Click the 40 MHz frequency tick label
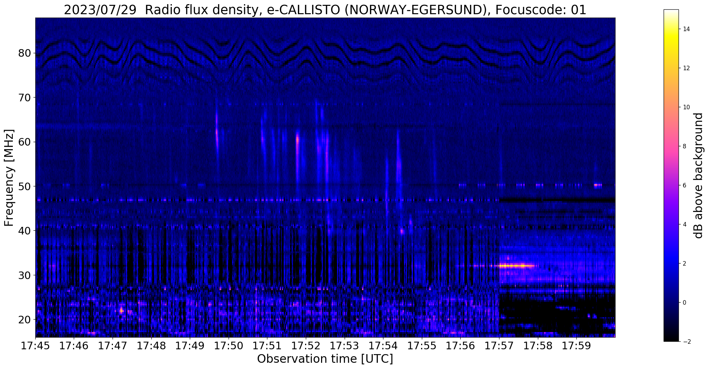Screen dimensions: 709x369 [x=25, y=231]
